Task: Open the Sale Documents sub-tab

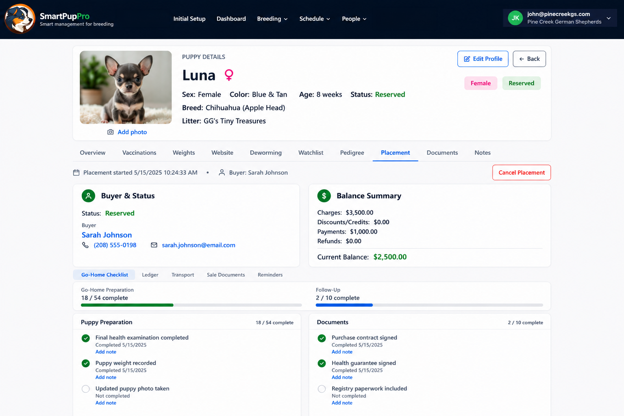Action: coord(226,275)
